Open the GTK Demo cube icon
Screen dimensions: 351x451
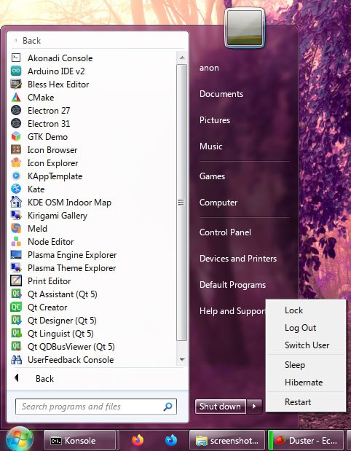pyautogui.click(x=16, y=137)
